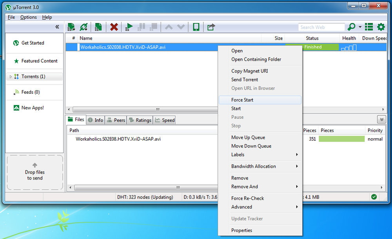Open Preferences via the gear icon
This screenshot has width=392, height=239.
pyautogui.click(x=381, y=27)
